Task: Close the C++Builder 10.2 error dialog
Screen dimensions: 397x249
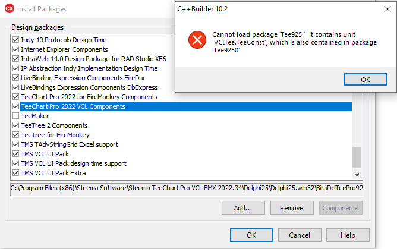Action: coord(387,9)
